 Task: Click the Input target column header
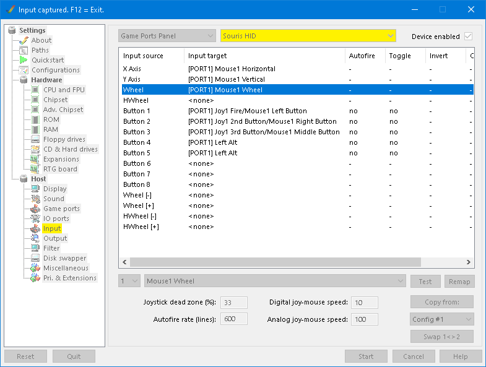(x=264, y=56)
